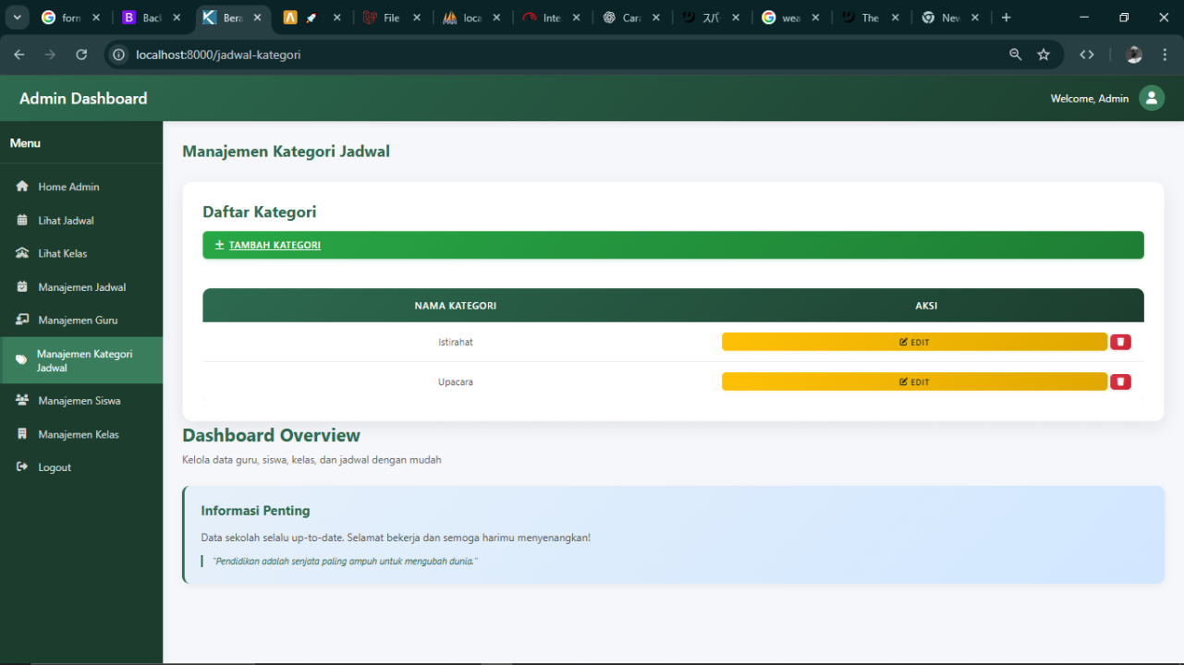Click the Manajemen Guru teacher icon
This screenshot has height=665, width=1184.
[x=22, y=320]
